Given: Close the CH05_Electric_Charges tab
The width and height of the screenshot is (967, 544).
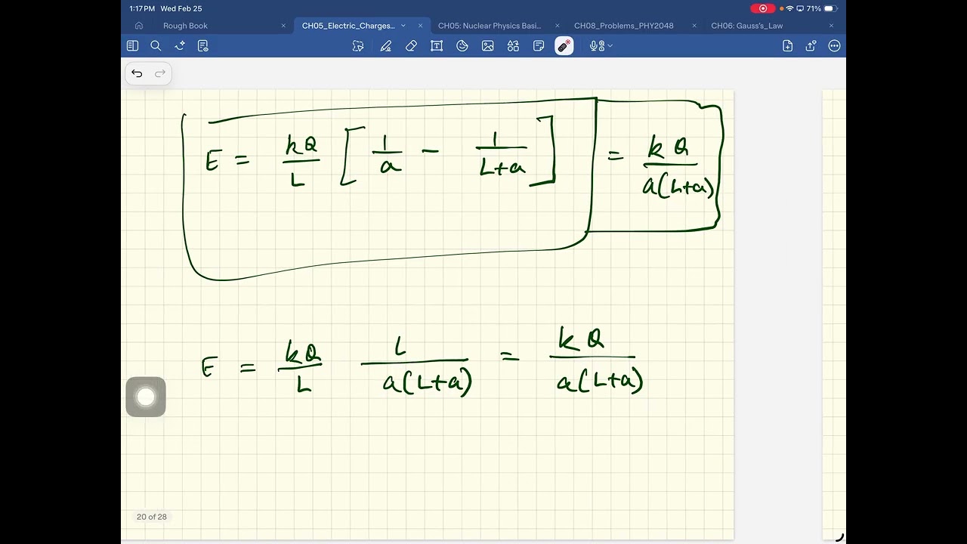Looking at the screenshot, I should point(421,26).
